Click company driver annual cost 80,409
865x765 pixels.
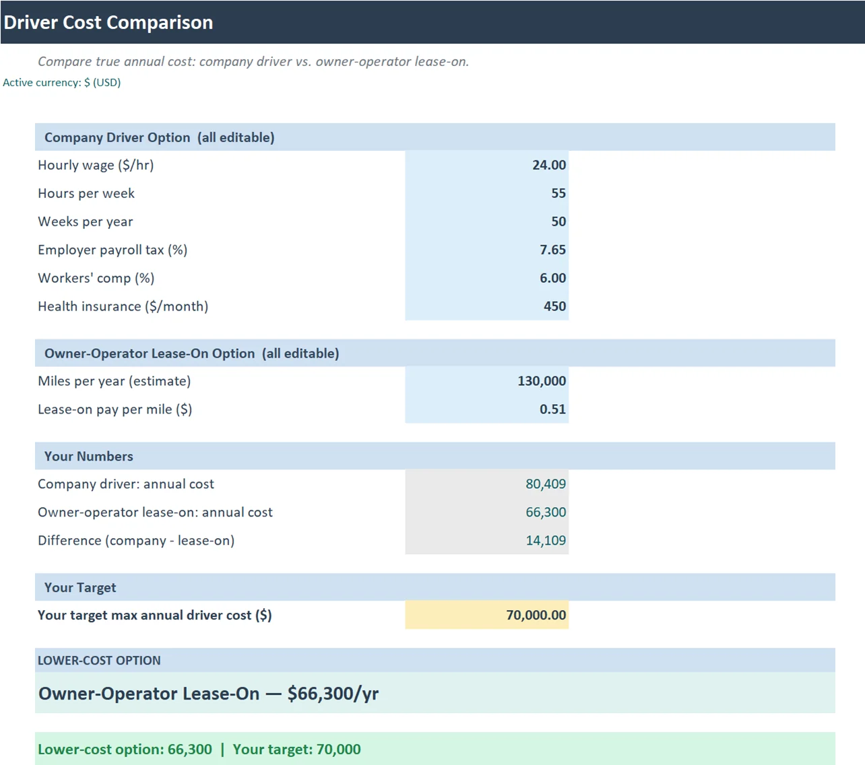tap(486, 484)
